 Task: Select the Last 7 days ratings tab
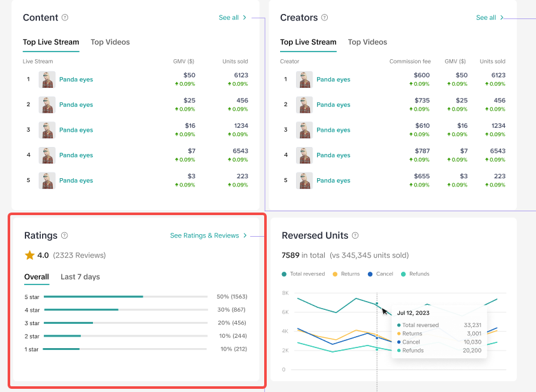click(80, 277)
